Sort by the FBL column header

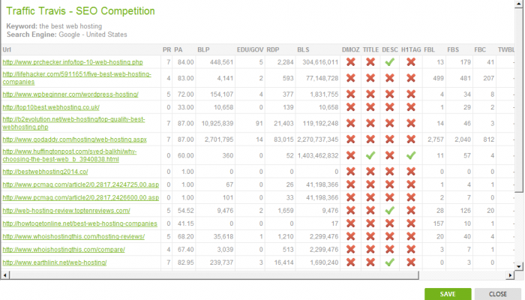tap(429, 49)
